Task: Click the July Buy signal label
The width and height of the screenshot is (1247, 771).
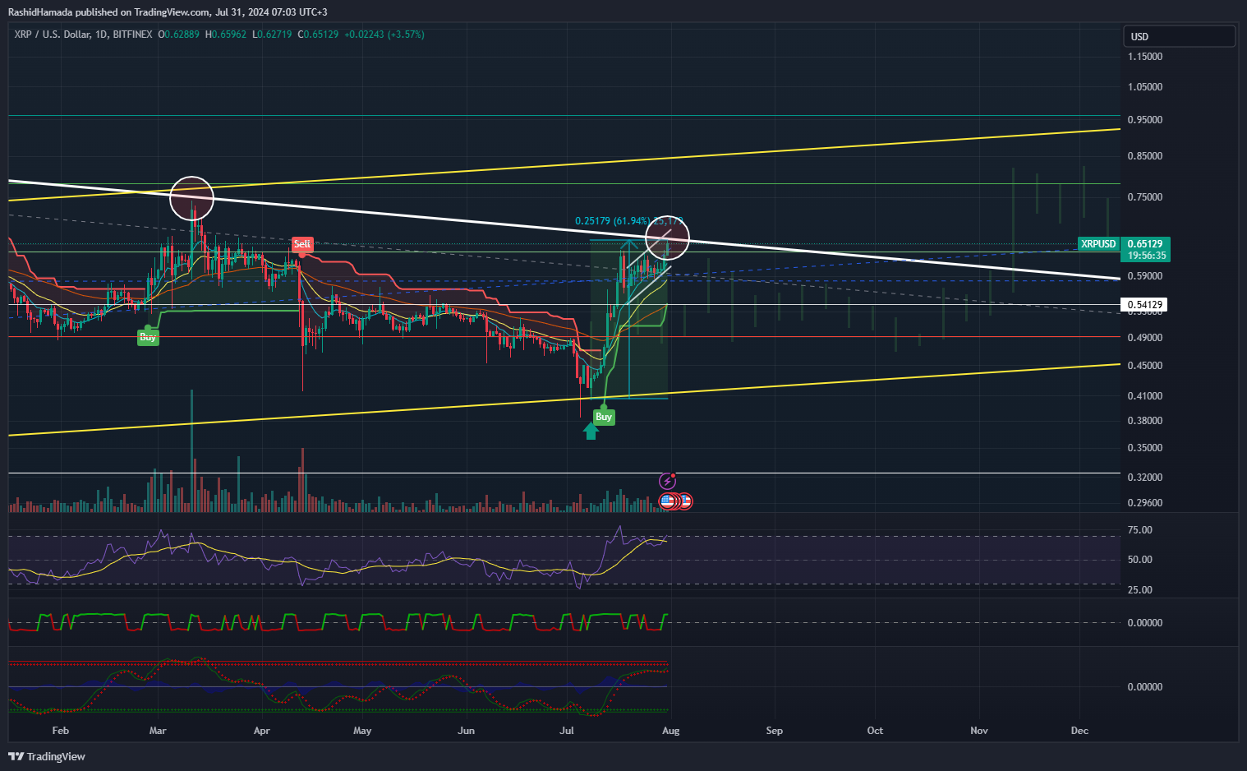Action: pos(604,417)
